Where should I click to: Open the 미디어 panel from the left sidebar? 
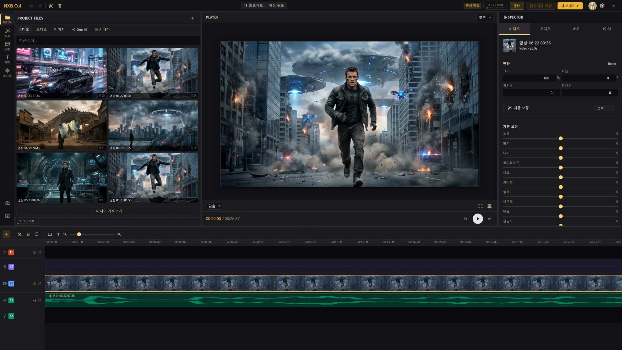pos(7,19)
